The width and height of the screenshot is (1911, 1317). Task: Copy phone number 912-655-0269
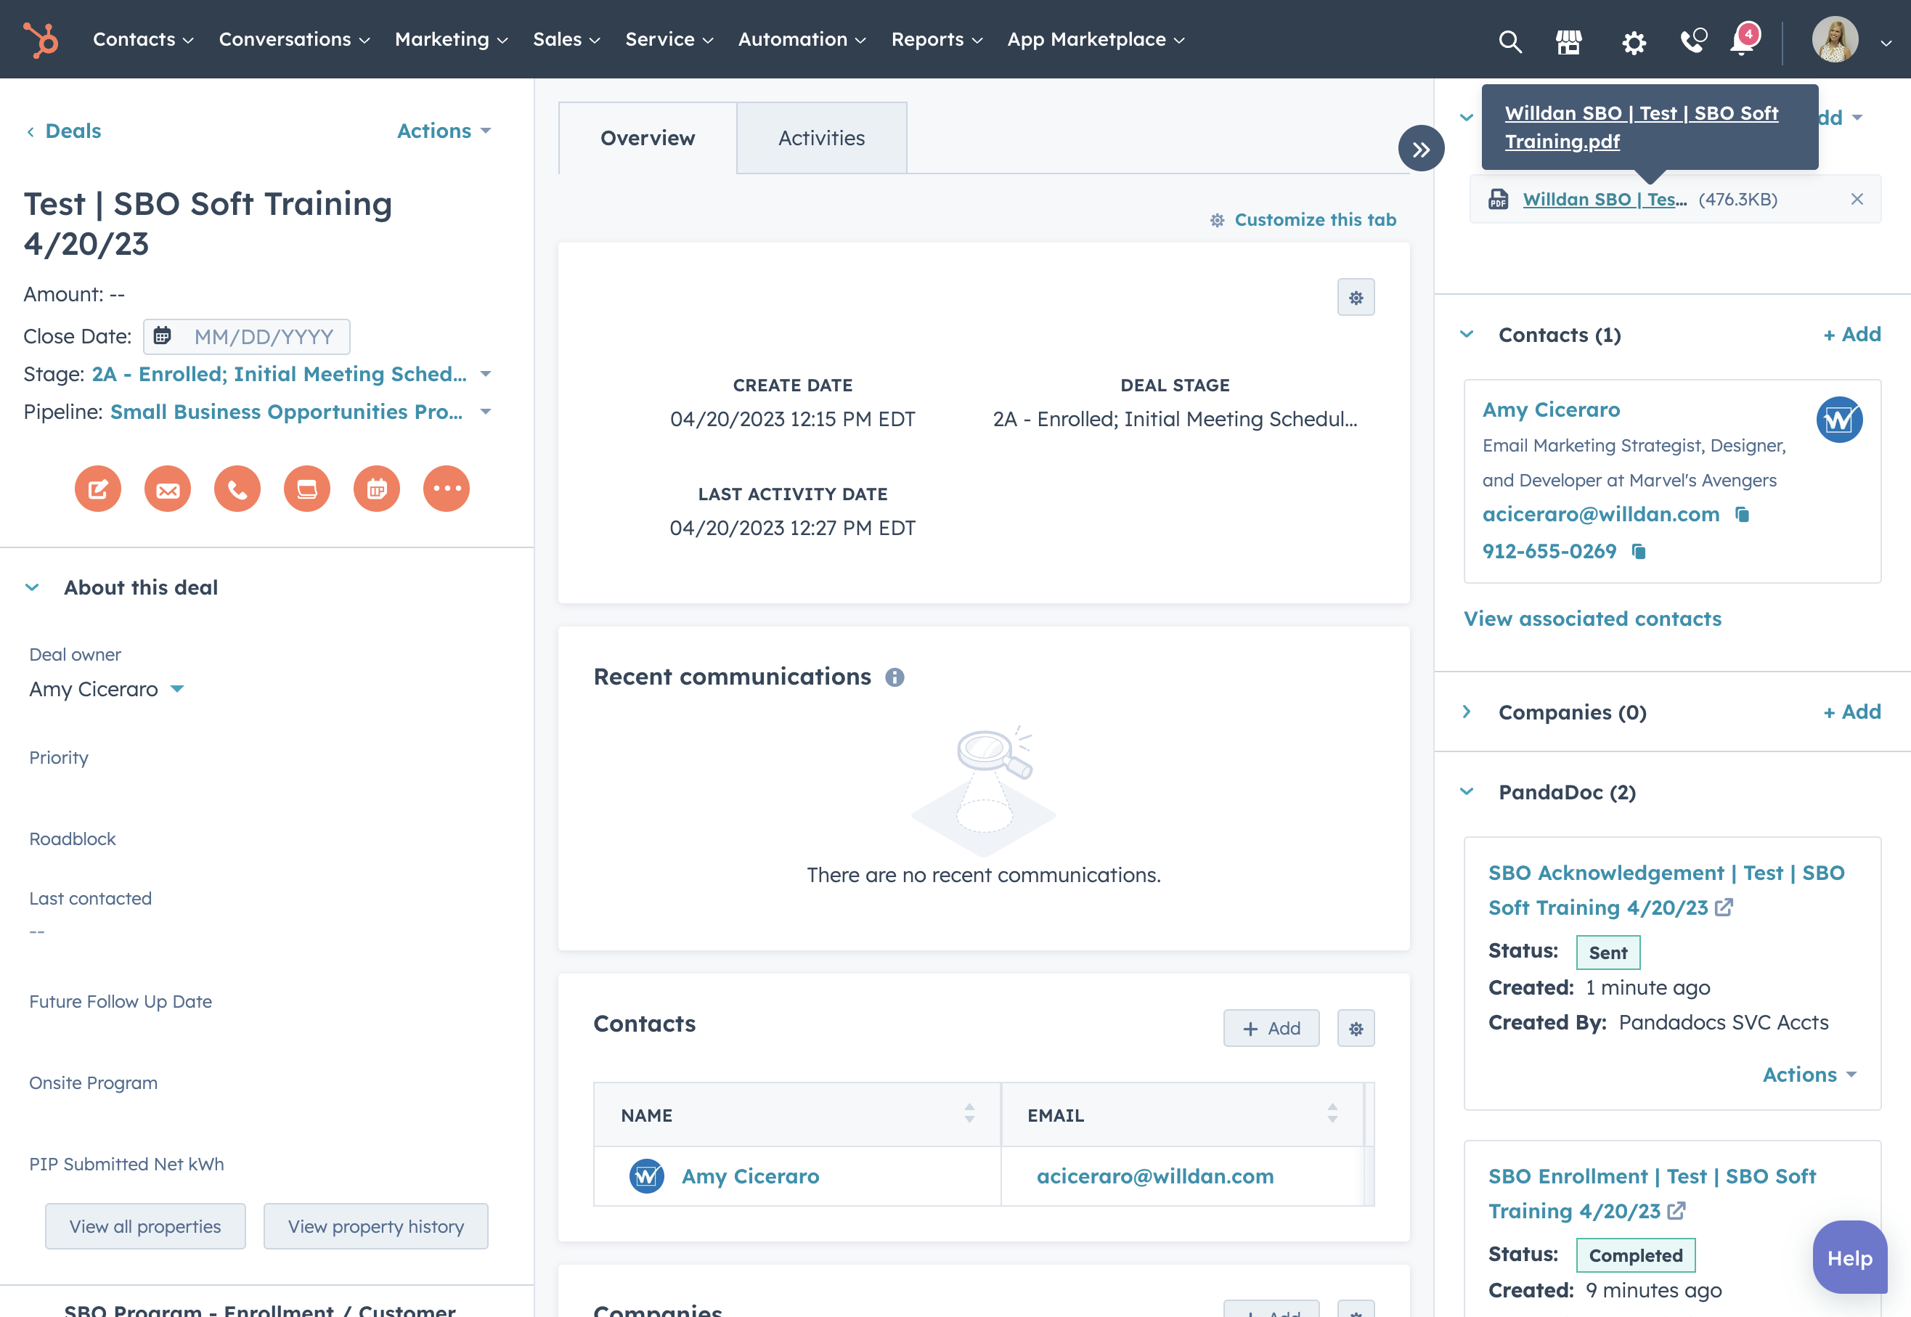[x=1639, y=551]
